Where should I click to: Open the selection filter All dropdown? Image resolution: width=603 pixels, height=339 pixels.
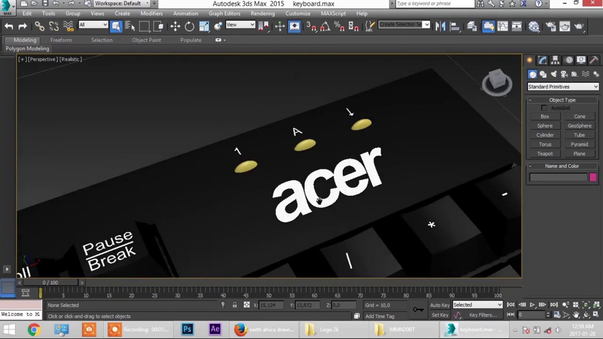click(x=93, y=25)
